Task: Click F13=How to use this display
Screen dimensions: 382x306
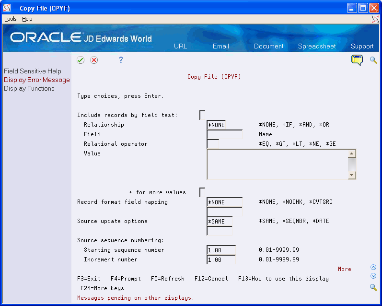Action: pos(283,279)
